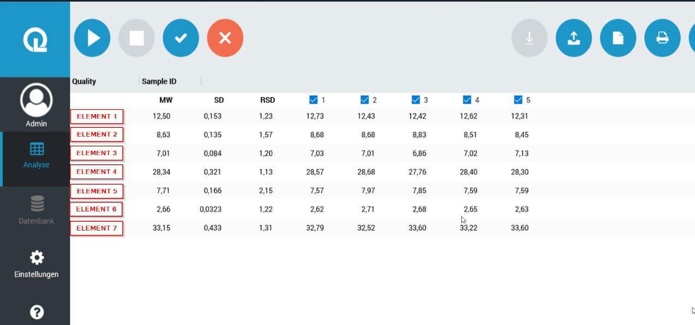This screenshot has height=325, width=695.
Task: Click measurement value 12,31
Action: click(x=520, y=116)
